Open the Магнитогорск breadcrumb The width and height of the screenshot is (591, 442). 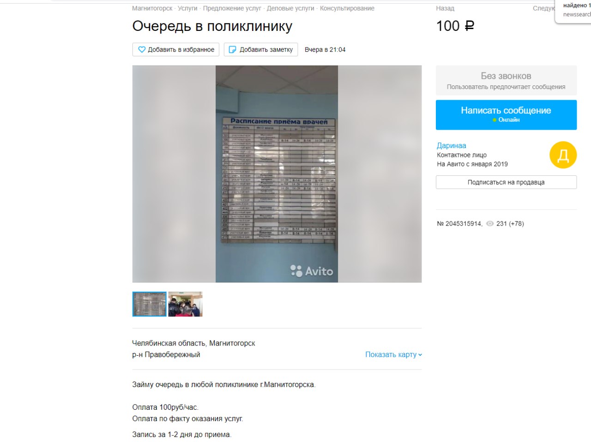coord(152,8)
